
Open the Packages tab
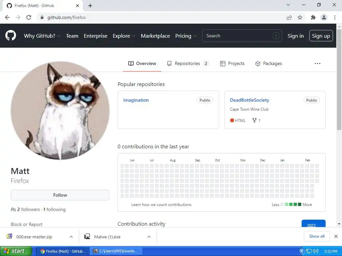click(x=269, y=64)
